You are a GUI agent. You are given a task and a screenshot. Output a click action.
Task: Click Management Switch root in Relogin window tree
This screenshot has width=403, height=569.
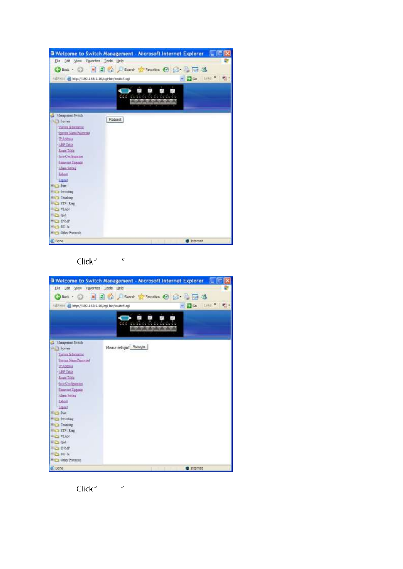[x=69, y=343]
